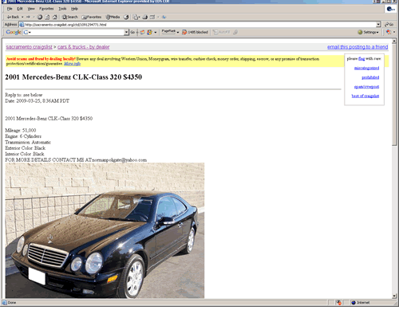Open the Google toolbar Settings dropdown
The height and width of the screenshot is (310, 399).
(368, 32)
